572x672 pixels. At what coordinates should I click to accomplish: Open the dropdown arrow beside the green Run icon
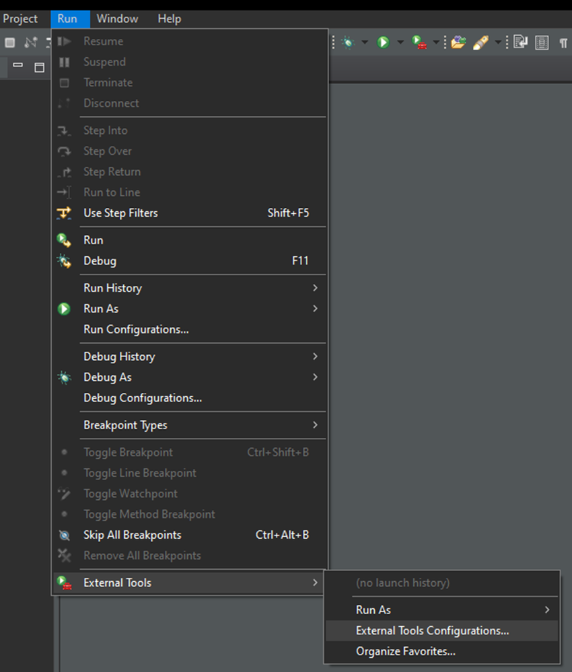(400, 42)
